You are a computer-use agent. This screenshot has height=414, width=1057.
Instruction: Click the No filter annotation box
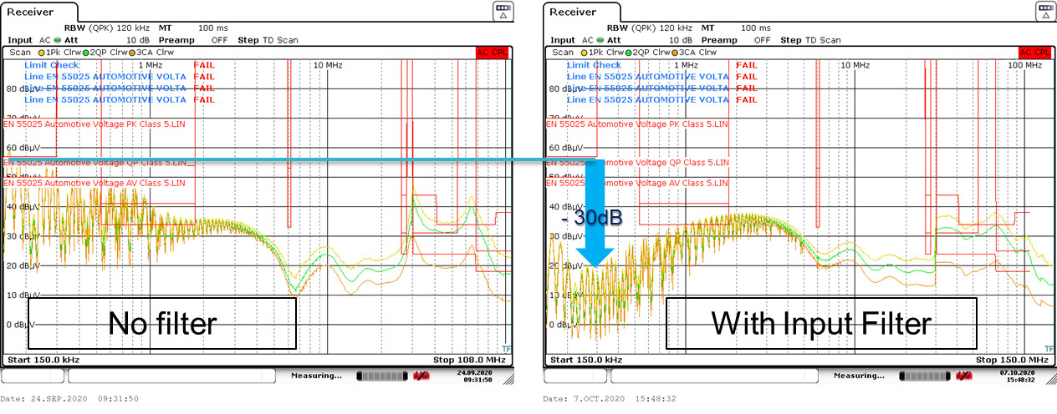[162, 323]
